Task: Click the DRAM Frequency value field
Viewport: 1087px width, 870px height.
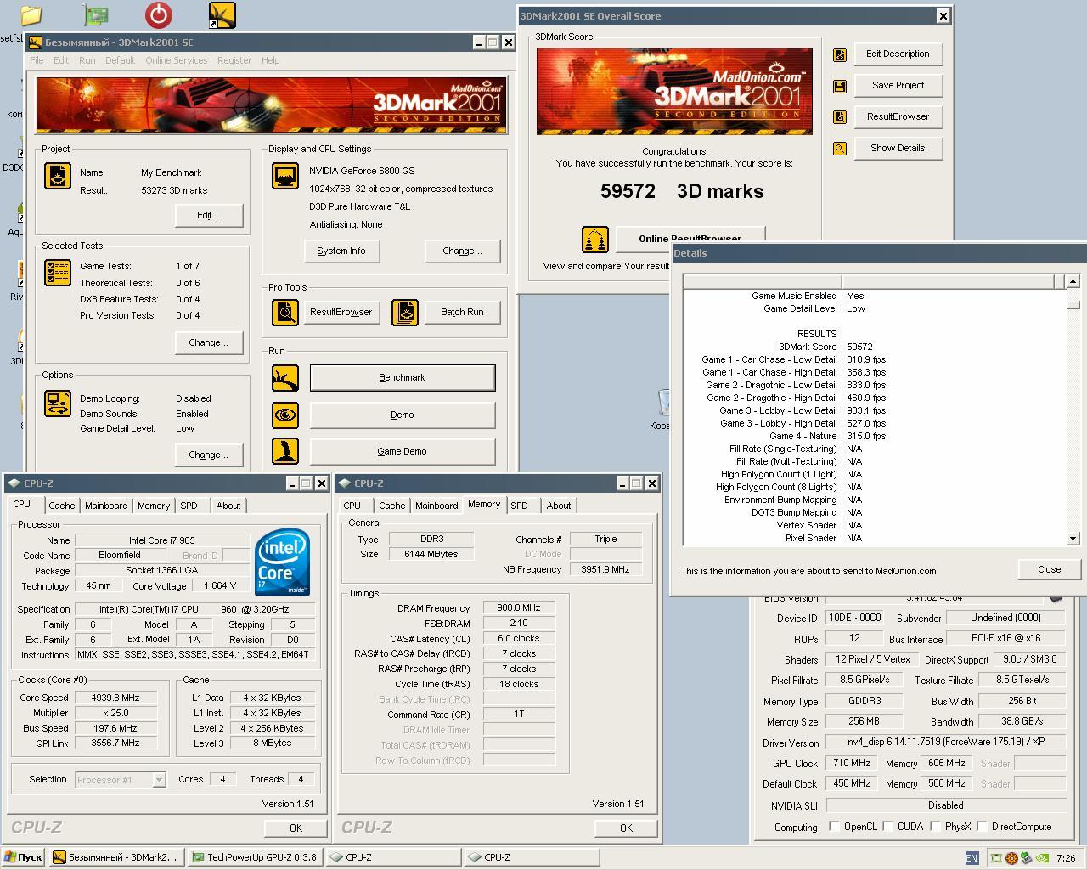Action: pyautogui.click(x=519, y=608)
